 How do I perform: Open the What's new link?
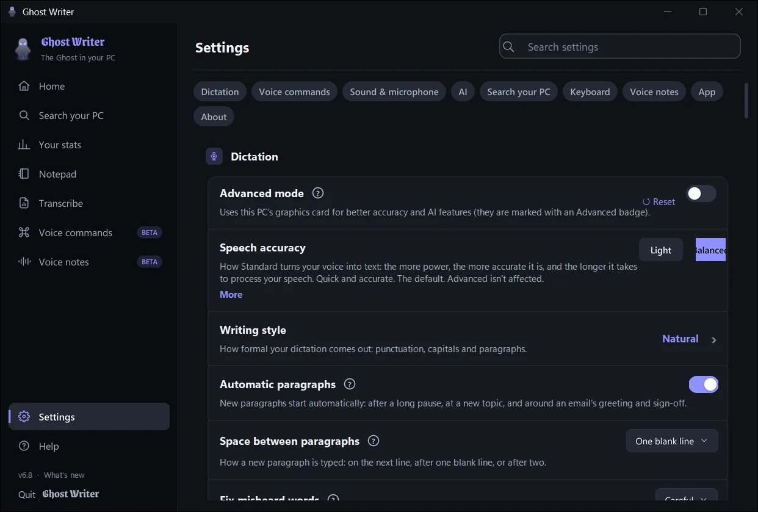(x=64, y=475)
